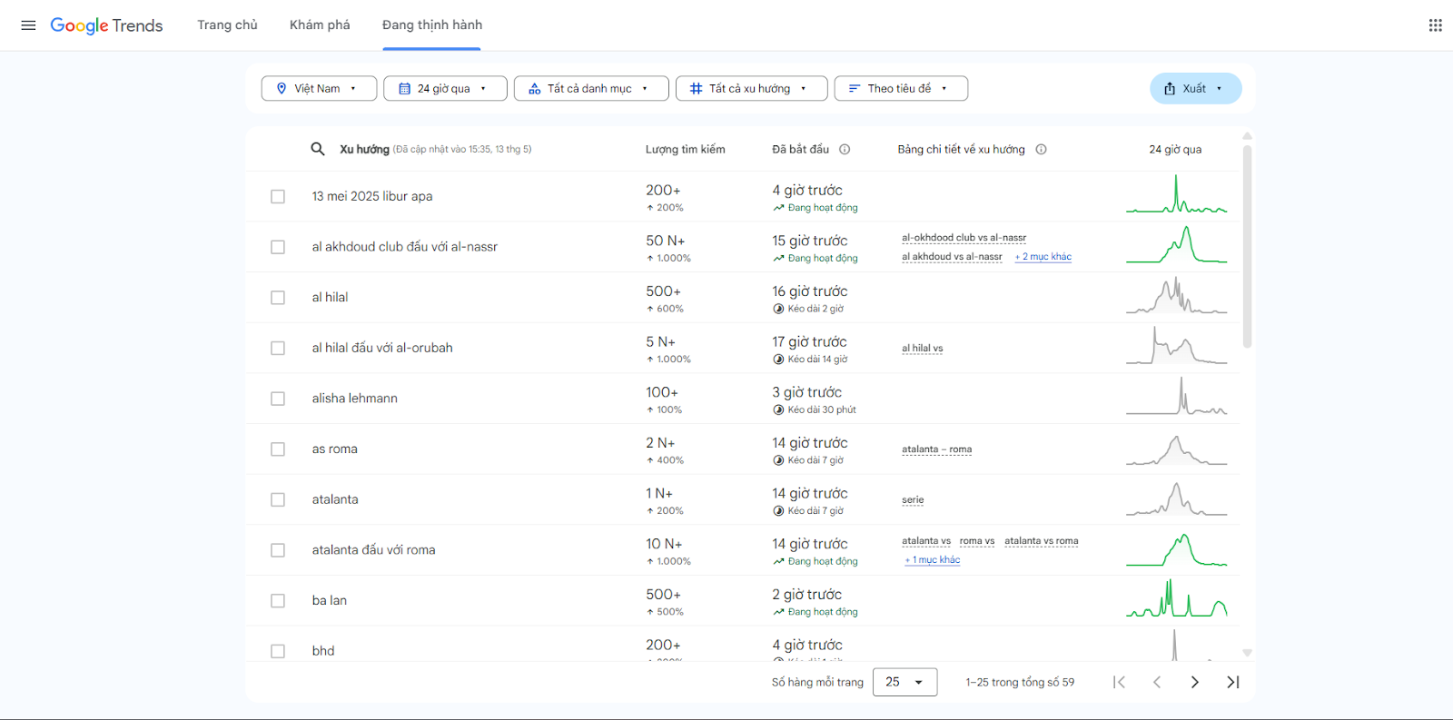
Task: Open rows per page dropdown showing 25
Action: (x=904, y=682)
